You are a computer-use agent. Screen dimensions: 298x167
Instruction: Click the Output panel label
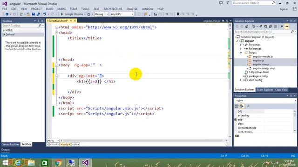tap(5, 149)
